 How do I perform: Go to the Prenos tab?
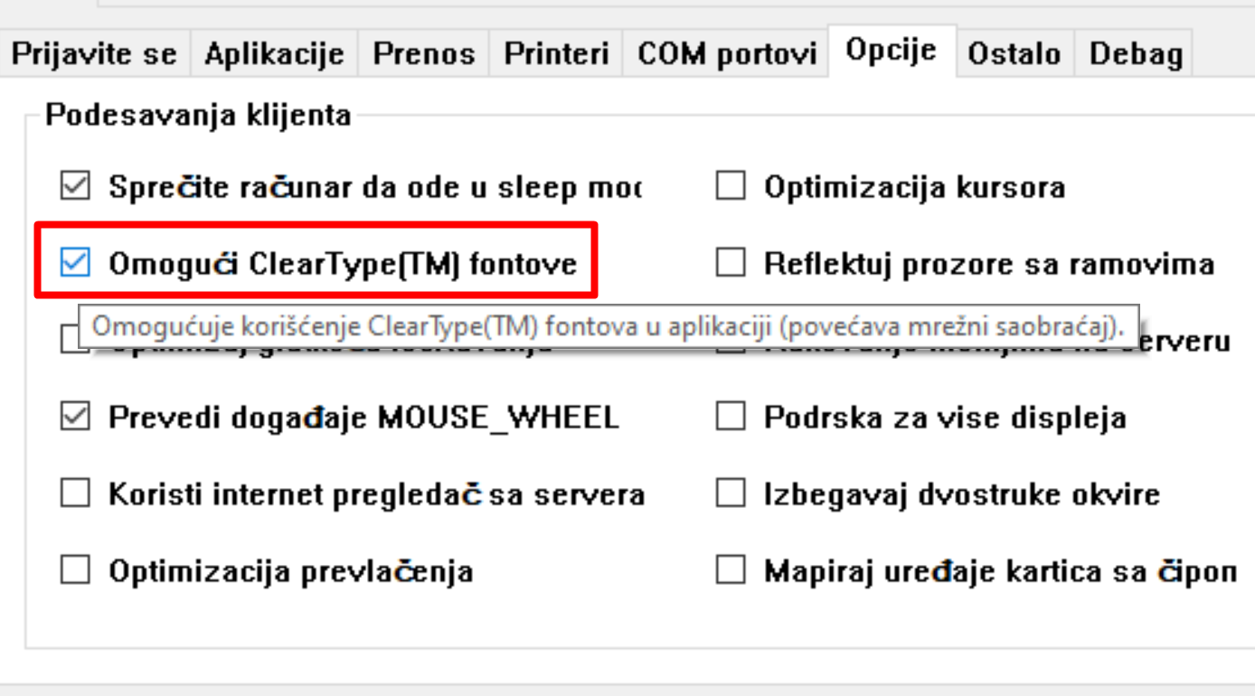point(424,53)
